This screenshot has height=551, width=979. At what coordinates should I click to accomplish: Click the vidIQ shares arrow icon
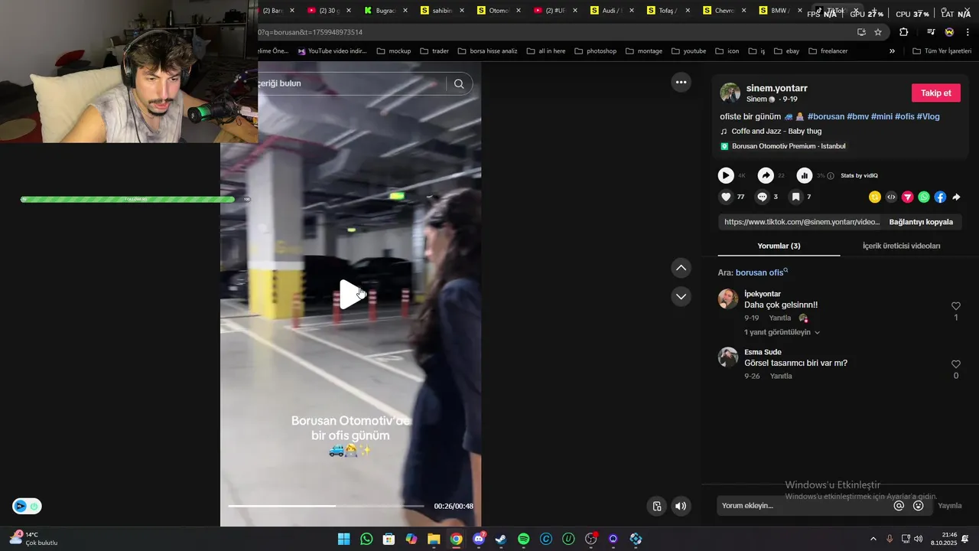766,175
